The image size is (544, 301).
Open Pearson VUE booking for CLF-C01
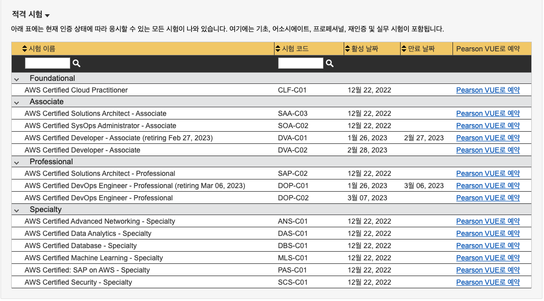tap(488, 90)
